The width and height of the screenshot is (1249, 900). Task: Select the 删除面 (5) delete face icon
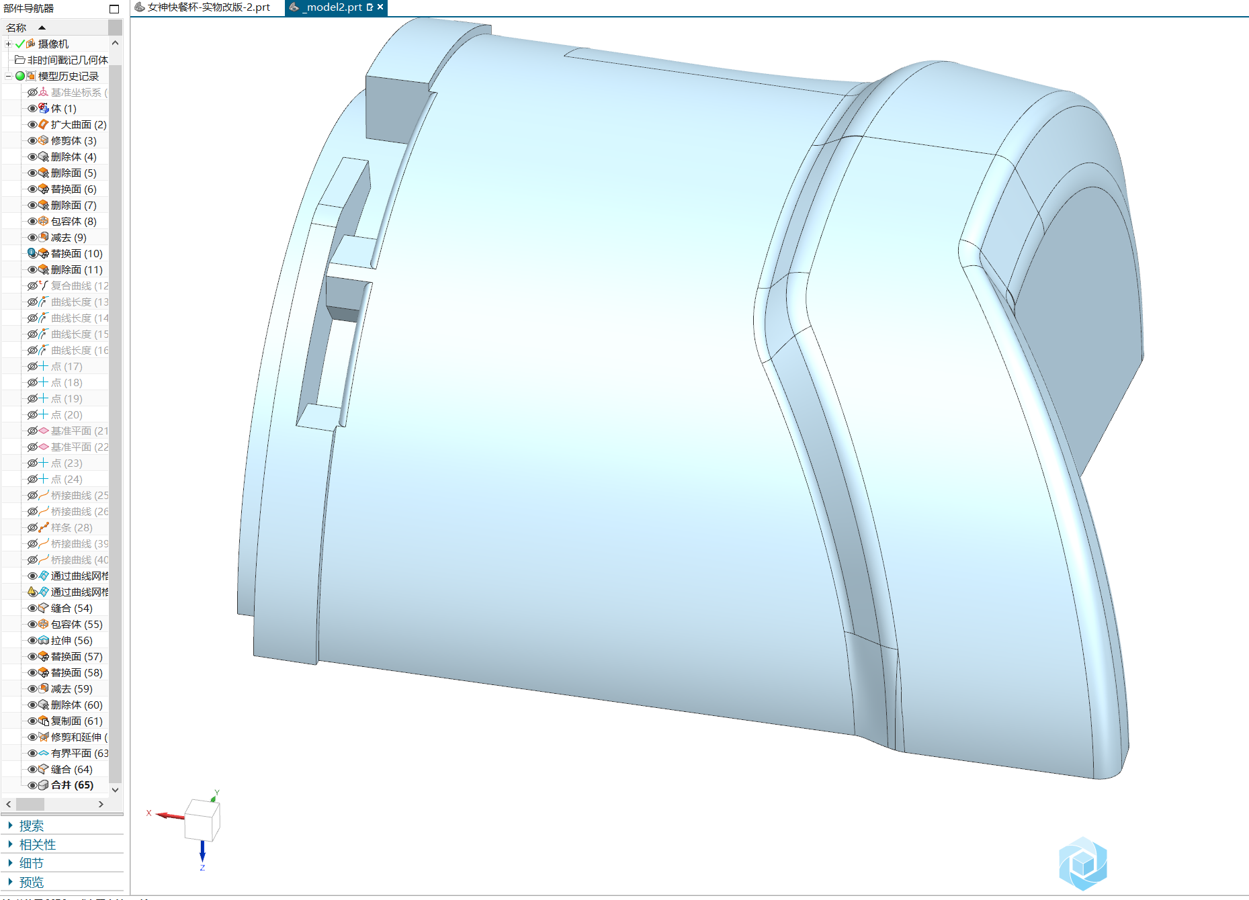click(44, 173)
